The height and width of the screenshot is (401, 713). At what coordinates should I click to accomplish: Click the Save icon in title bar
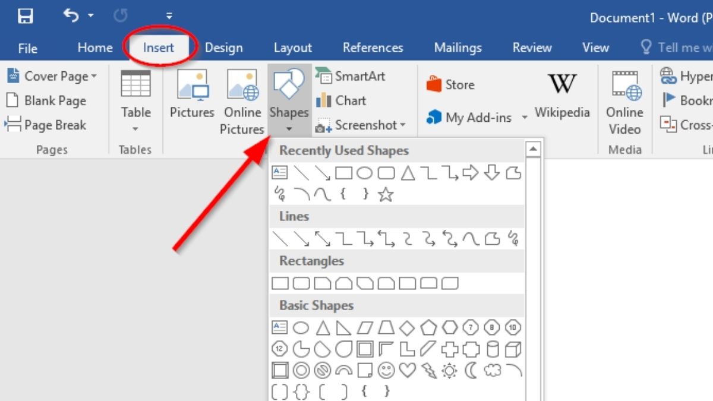click(x=25, y=17)
